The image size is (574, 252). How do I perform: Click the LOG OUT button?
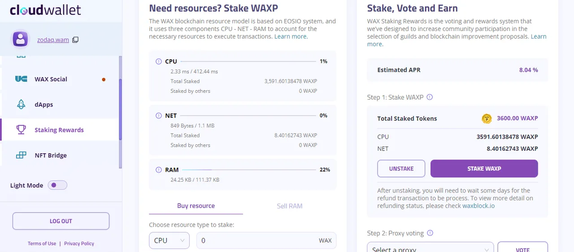coord(61,221)
